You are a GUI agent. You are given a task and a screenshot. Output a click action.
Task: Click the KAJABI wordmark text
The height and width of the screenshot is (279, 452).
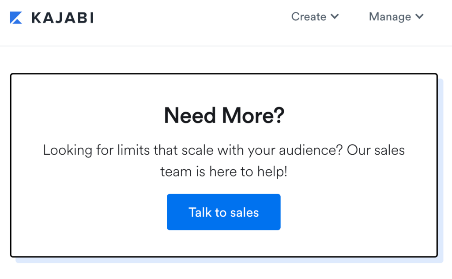63,18
